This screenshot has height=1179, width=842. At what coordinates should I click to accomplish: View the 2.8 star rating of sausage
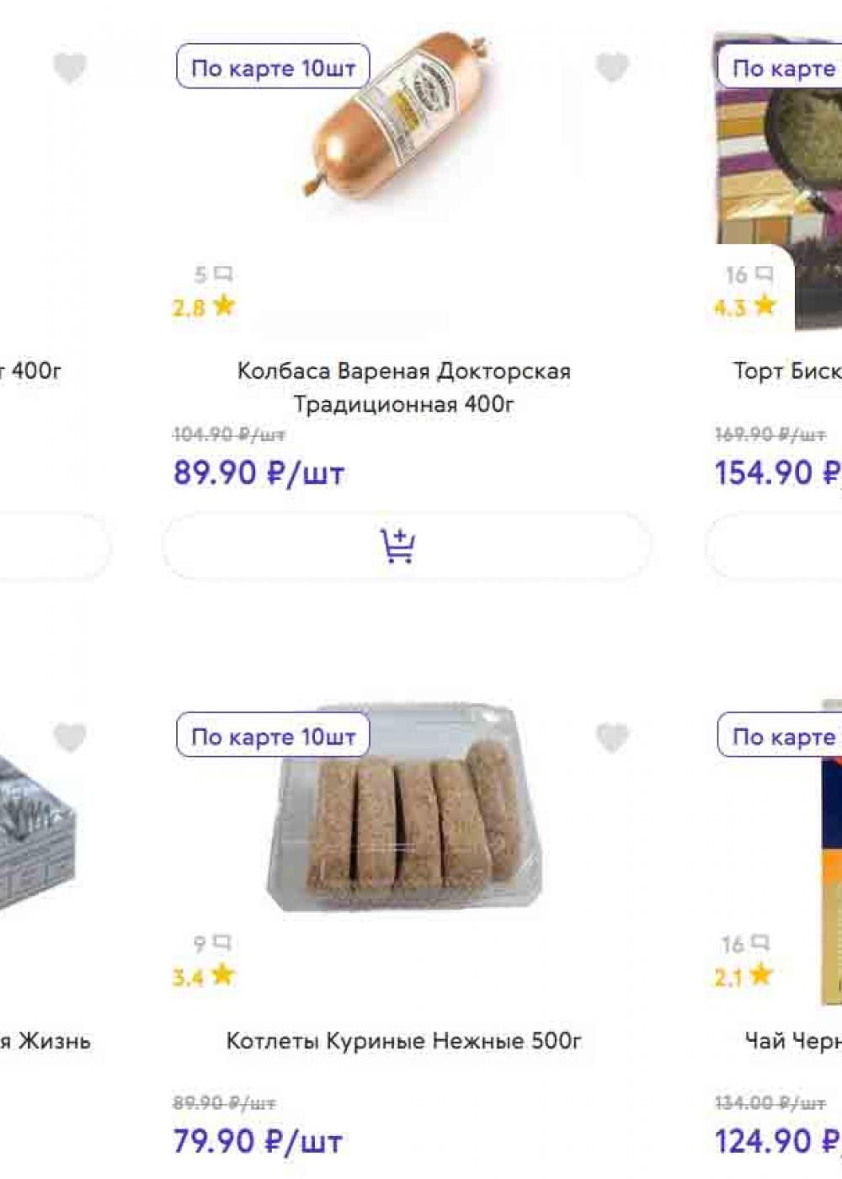(x=204, y=307)
